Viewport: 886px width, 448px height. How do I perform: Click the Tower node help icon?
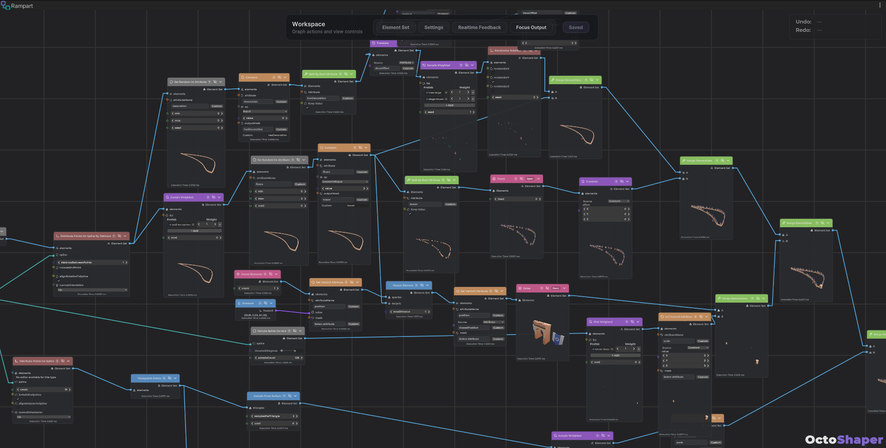(x=515, y=179)
